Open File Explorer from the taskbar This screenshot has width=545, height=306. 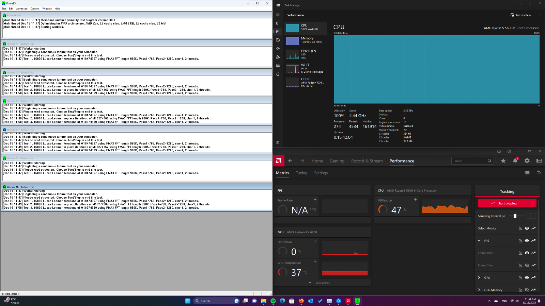pyautogui.click(x=264, y=301)
